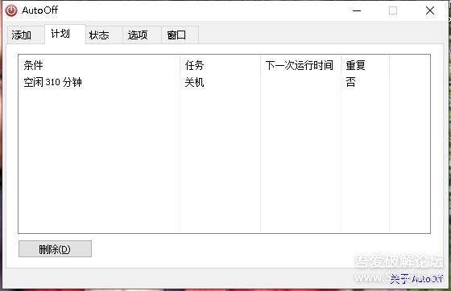The image size is (451, 291).
Task: Open the 关于 AutoOff link
Action: 416,278
